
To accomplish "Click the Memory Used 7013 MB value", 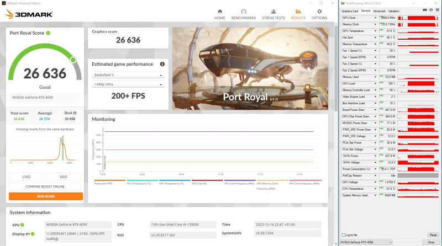I will coord(388,77).
